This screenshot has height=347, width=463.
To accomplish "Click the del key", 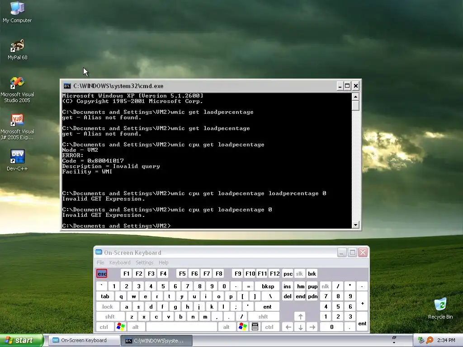I will click(x=287, y=296).
